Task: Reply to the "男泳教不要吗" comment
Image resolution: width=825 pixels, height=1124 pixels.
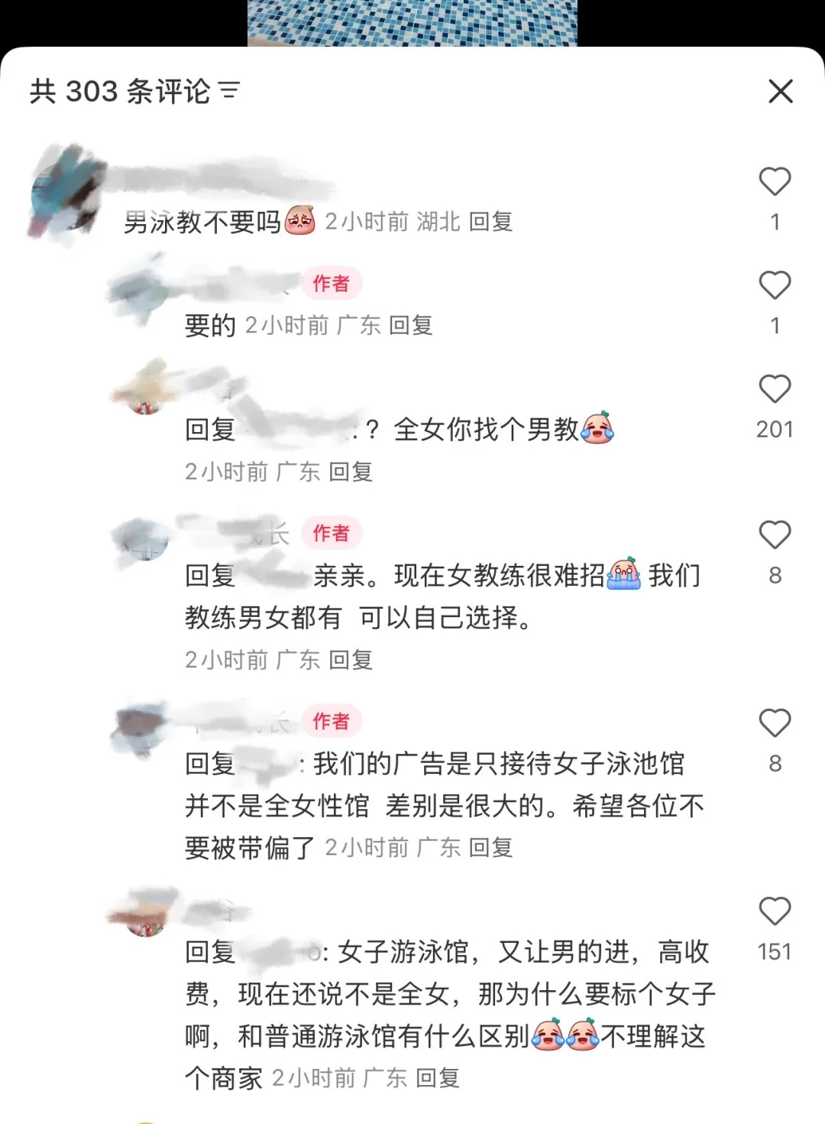Action: pos(490,222)
